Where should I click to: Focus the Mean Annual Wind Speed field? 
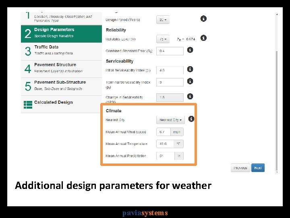164,132
